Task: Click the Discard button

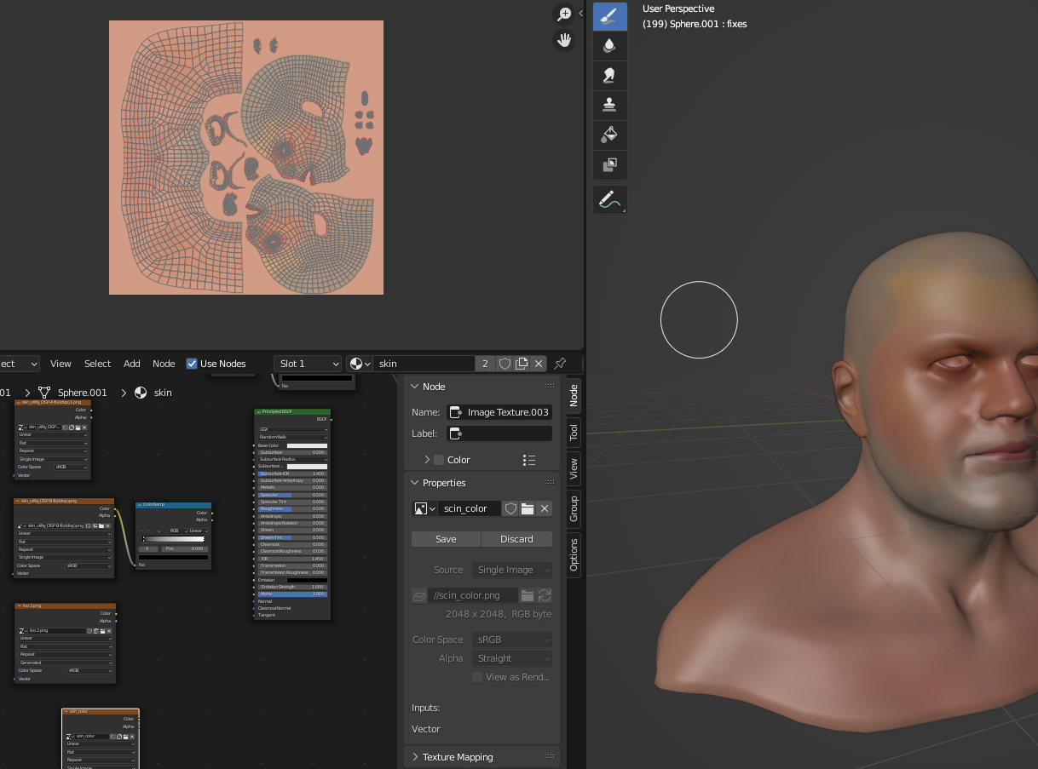Action: (x=516, y=539)
